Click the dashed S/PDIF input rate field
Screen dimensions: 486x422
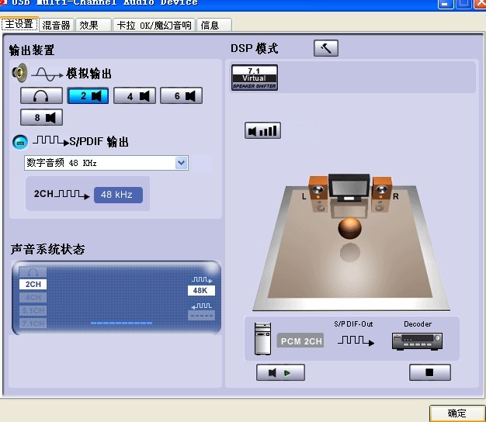click(x=201, y=316)
